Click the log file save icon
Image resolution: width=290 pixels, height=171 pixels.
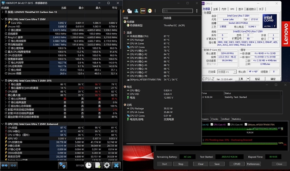click(98, 165)
